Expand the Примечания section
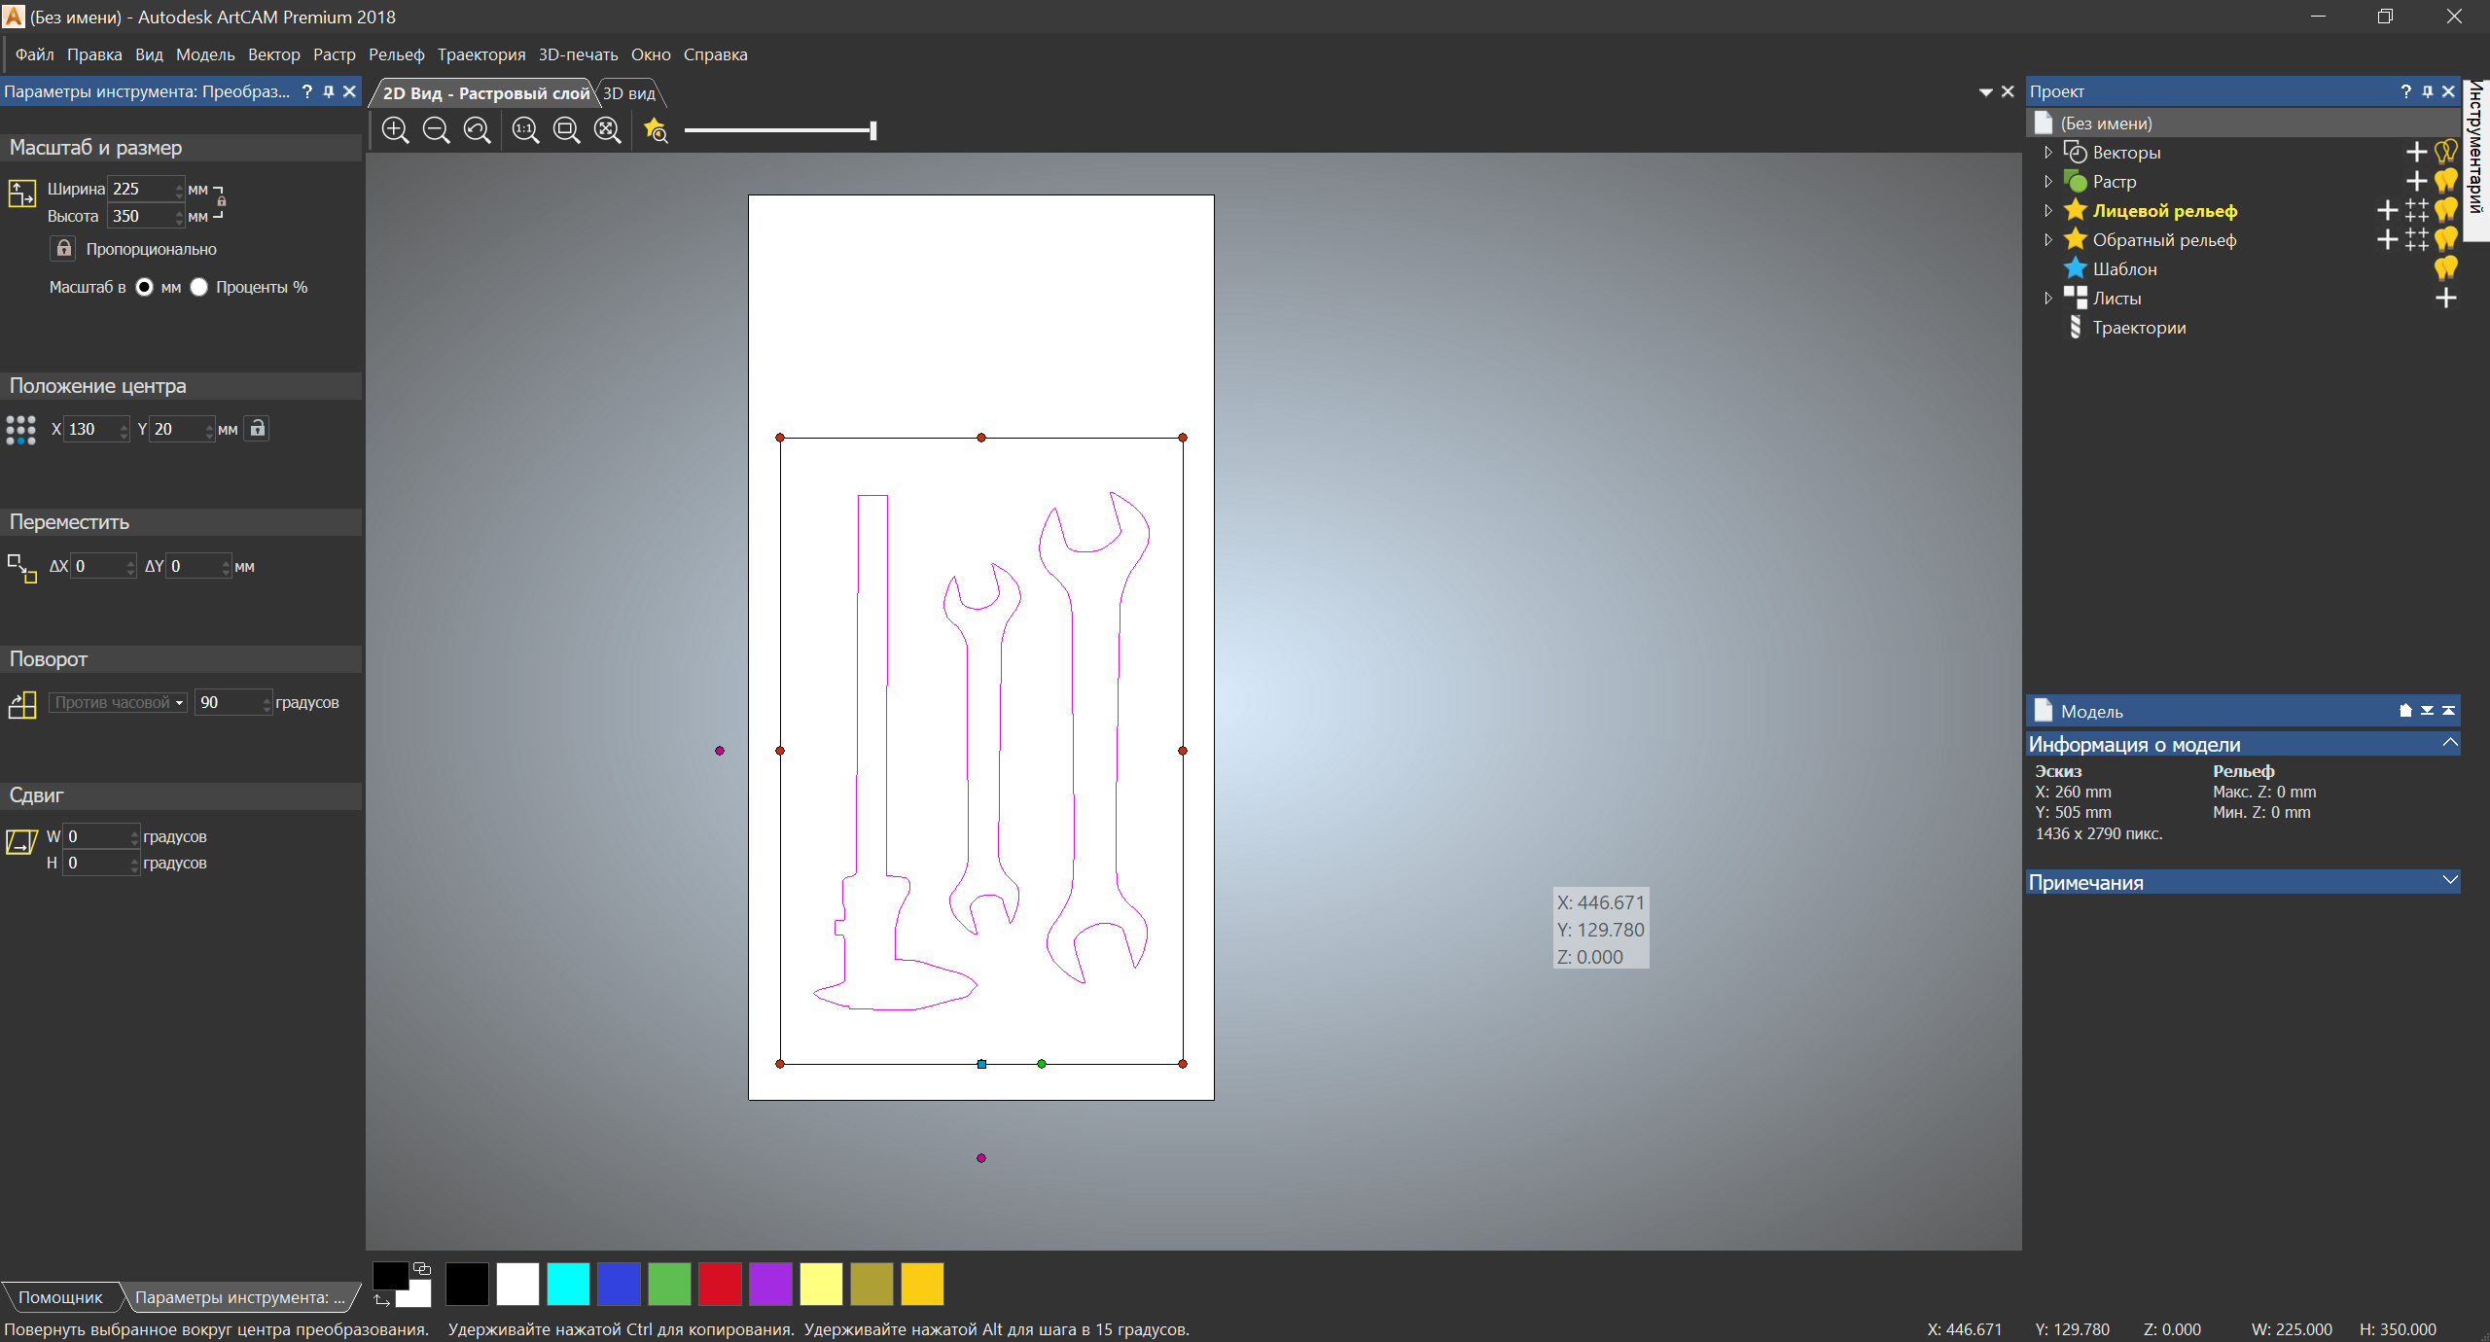Image resolution: width=2490 pixels, height=1342 pixels. [x=2449, y=881]
